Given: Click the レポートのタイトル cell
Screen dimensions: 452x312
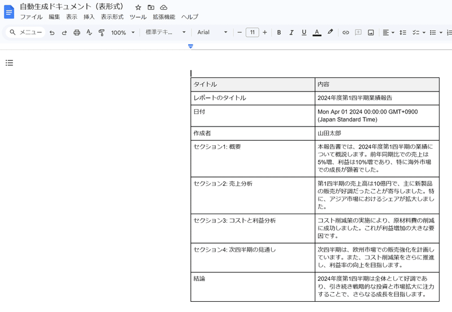Looking at the screenshot, I should click(253, 98).
